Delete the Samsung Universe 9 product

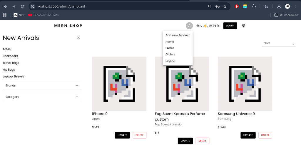pos(265,135)
